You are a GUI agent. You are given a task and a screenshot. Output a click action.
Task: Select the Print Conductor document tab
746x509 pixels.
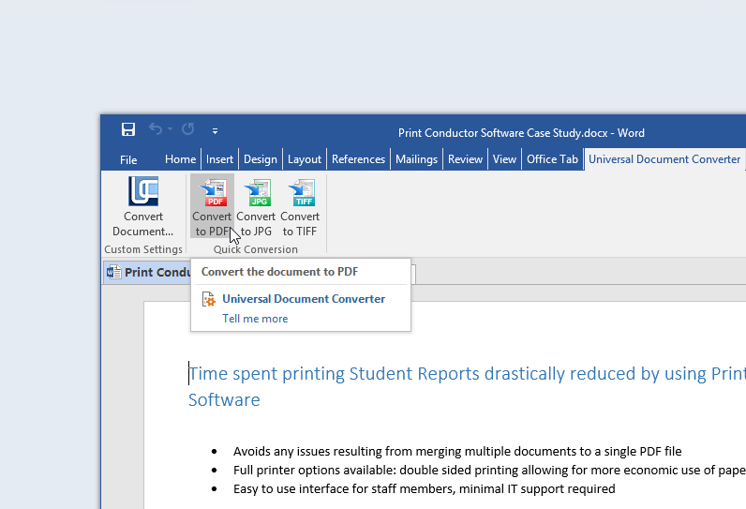148,273
